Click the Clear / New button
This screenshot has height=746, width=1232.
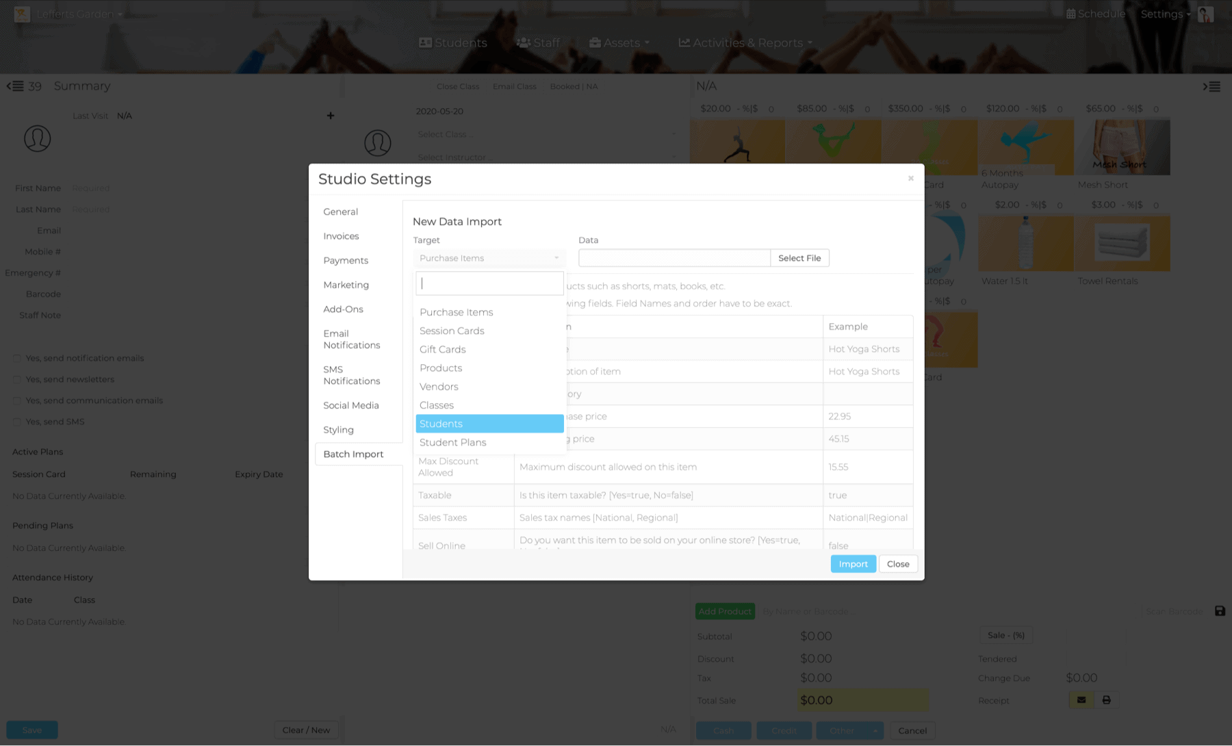click(306, 730)
